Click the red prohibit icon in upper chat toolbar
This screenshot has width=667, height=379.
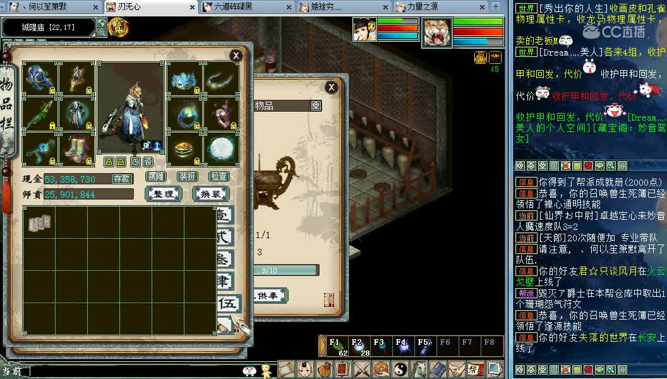pyautogui.click(x=588, y=166)
